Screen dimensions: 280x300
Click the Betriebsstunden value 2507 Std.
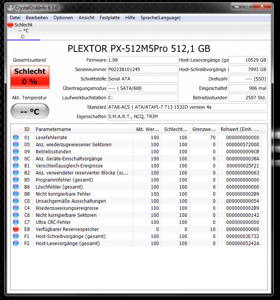point(248,98)
